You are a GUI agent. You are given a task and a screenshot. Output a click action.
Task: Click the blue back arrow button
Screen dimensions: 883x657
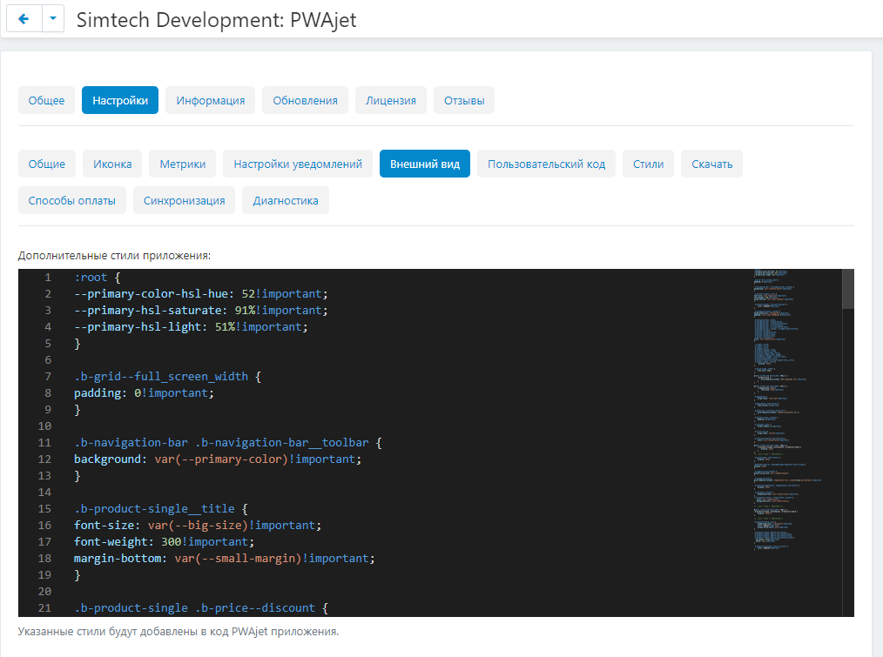point(24,19)
